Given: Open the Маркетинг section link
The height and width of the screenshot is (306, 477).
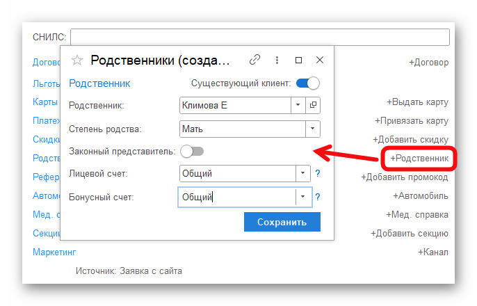Looking at the screenshot, I should [54, 252].
